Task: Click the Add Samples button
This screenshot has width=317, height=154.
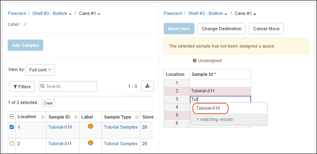Action: tap(25, 45)
